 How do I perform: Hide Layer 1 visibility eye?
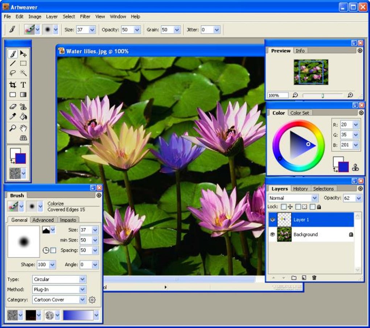[272, 220]
